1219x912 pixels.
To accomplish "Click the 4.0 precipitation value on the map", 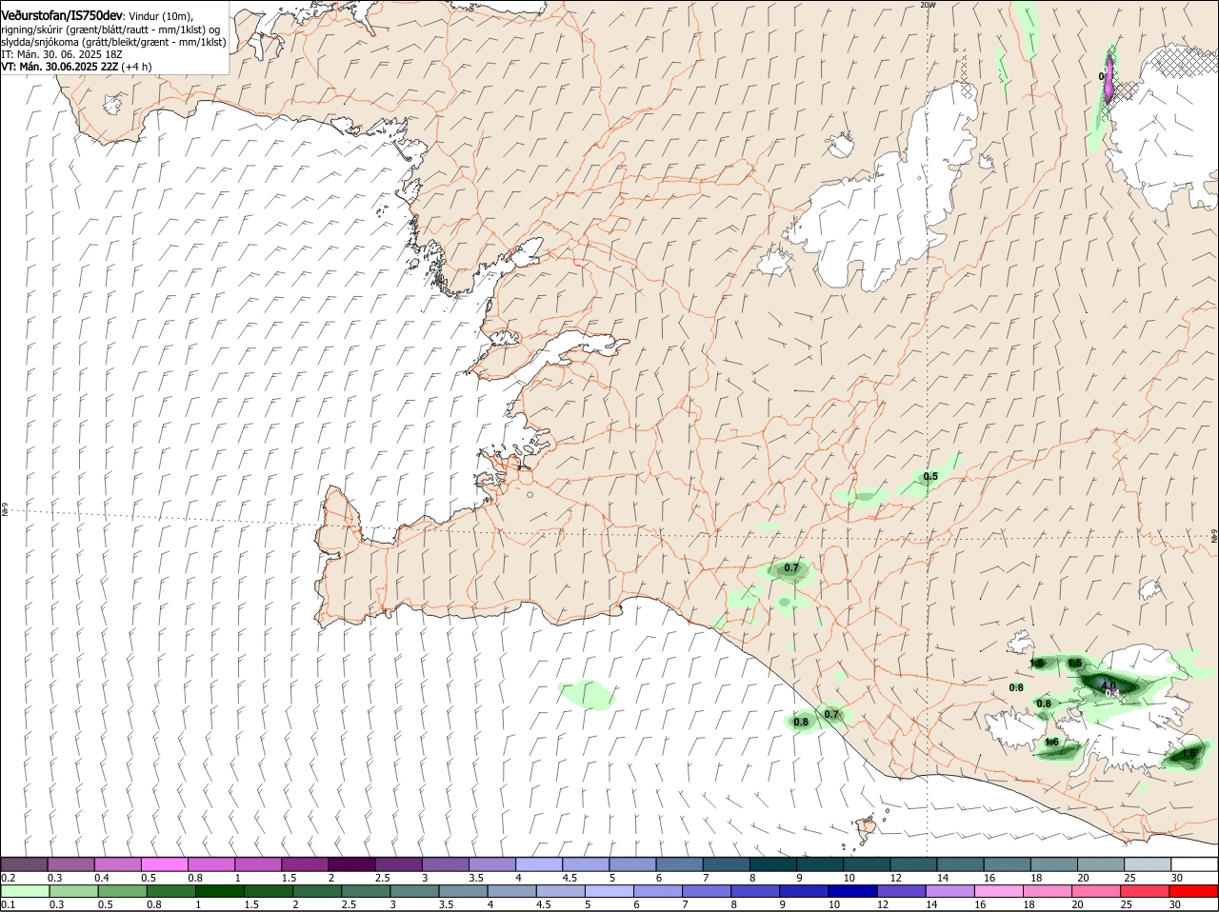I will pos(1108,684).
